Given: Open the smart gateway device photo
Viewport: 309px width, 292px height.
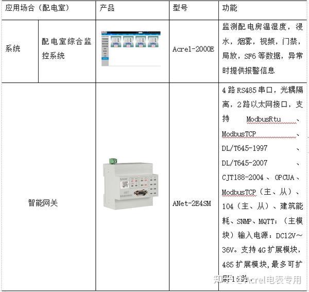Looking at the screenshot, I should click(131, 183).
